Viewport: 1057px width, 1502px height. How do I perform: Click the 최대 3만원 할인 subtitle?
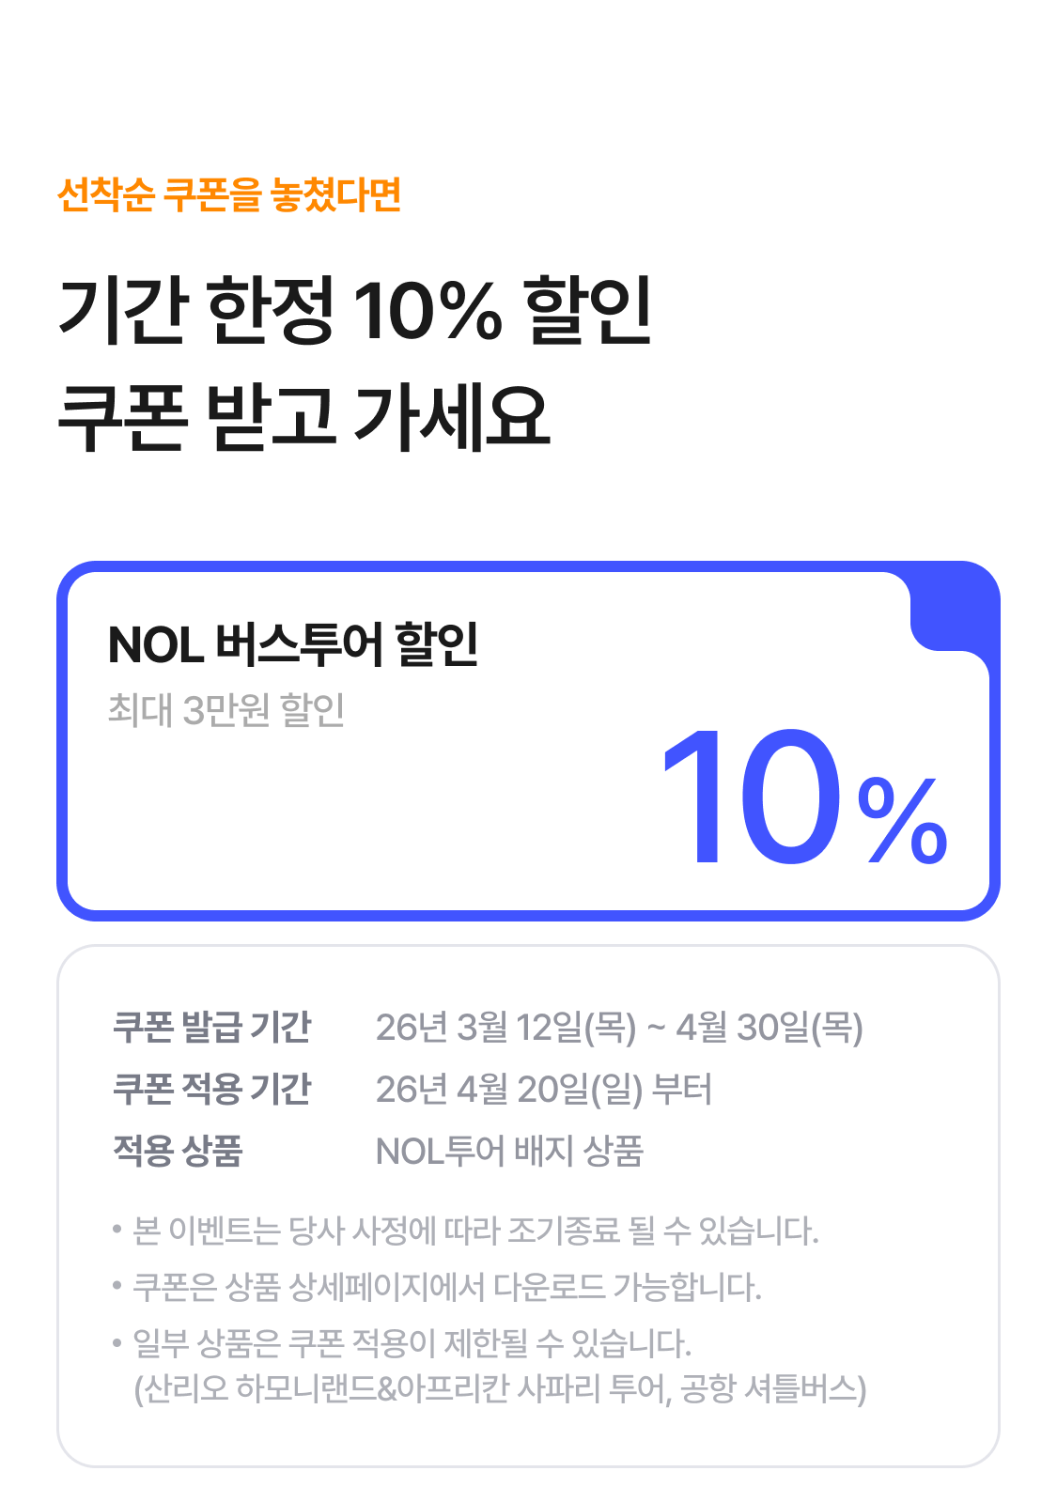[x=226, y=710]
